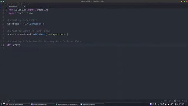This screenshot has height=106, width=188.
Task: Switch to Contacts - Mozilla Firefox window
Action: tap(18, 104)
